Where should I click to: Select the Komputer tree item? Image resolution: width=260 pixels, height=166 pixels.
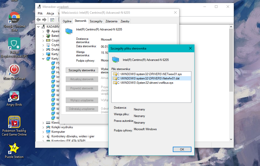(x=58, y=132)
